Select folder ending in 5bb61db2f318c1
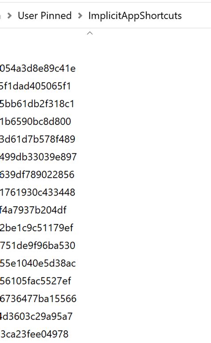211x343 pixels. (37, 104)
